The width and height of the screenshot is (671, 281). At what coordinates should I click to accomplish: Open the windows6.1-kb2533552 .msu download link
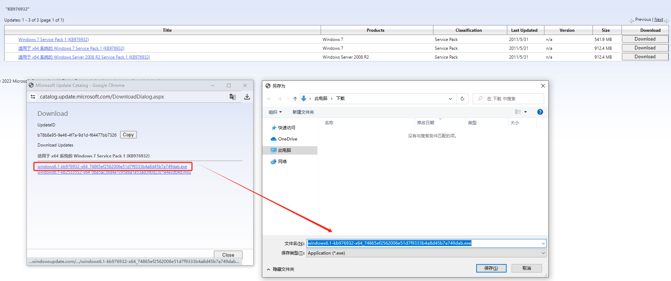114,173
